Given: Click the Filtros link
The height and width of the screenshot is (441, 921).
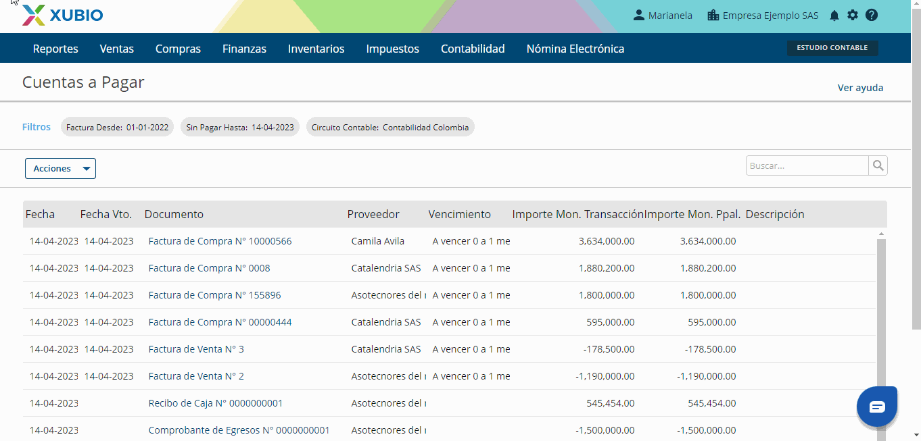Looking at the screenshot, I should tap(37, 127).
